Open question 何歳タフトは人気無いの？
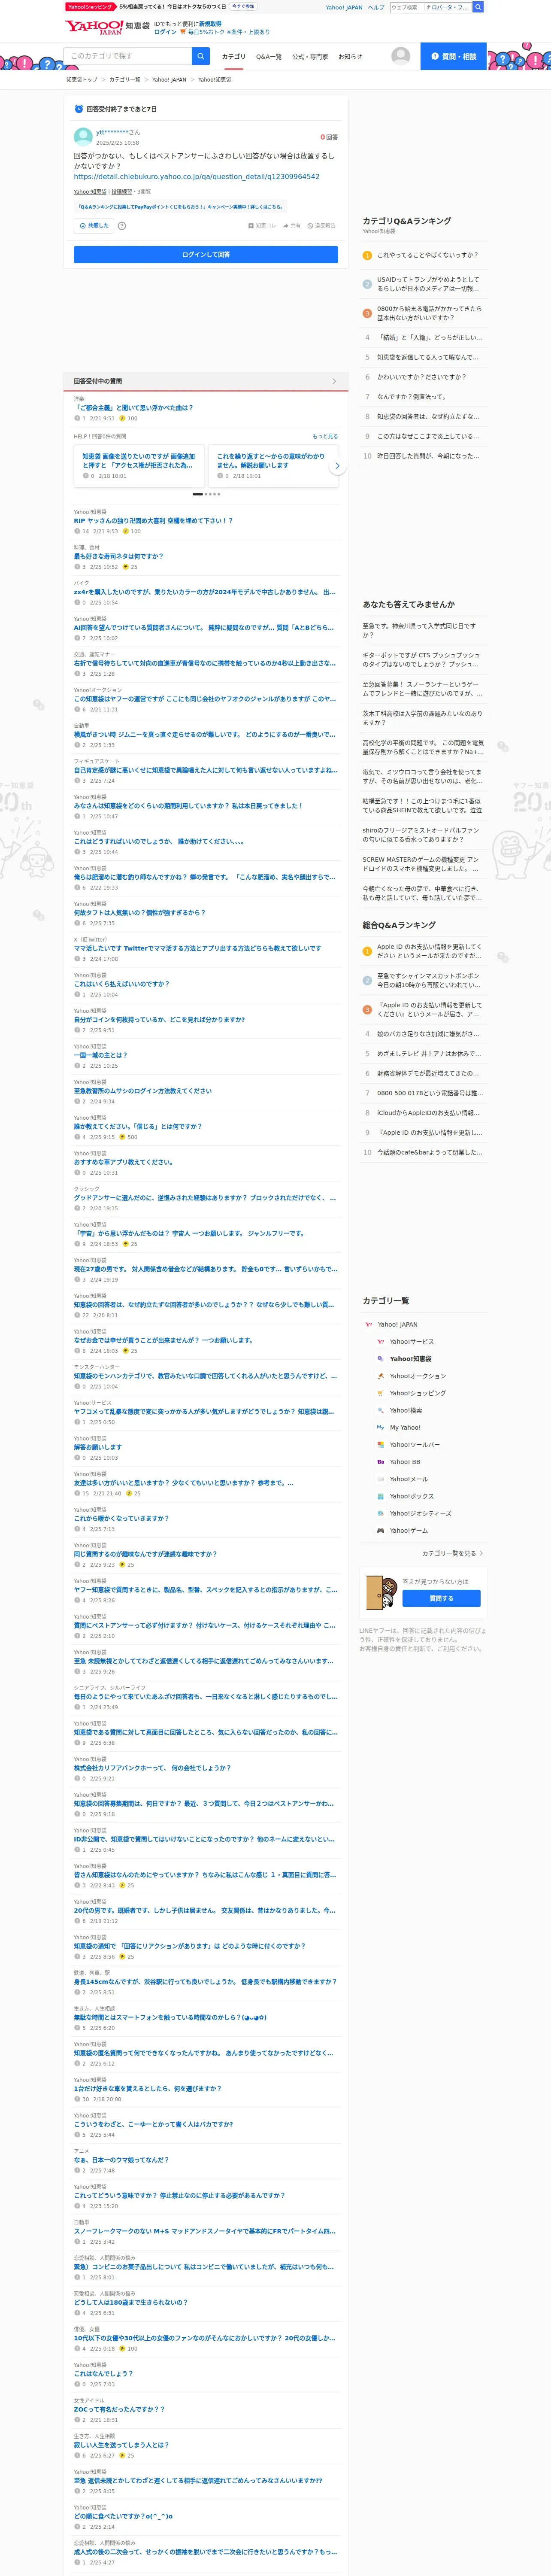Viewport: 551px width, 2576px height. pos(139,912)
